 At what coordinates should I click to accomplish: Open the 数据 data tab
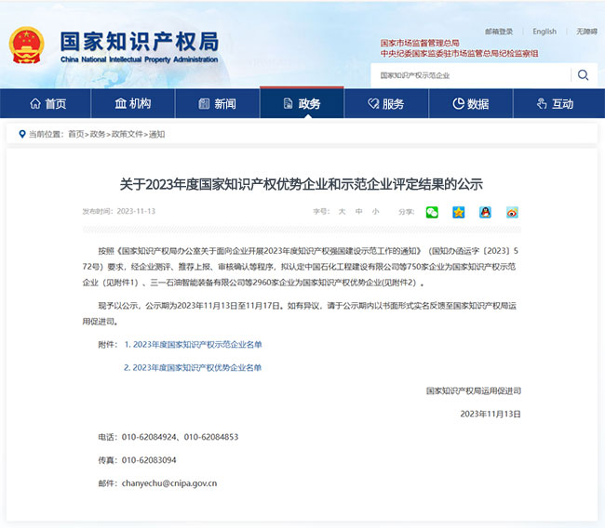pos(470,103)
